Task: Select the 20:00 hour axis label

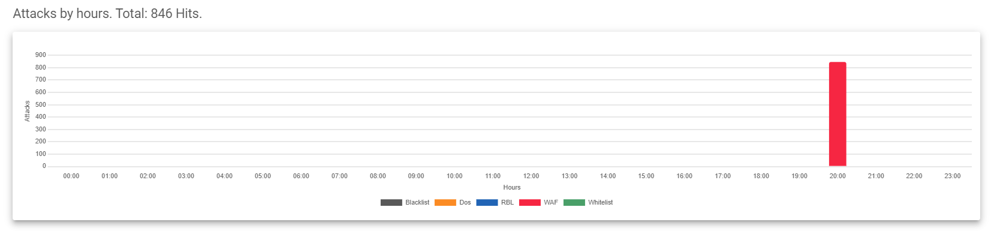Action: (x=838, y=176)
